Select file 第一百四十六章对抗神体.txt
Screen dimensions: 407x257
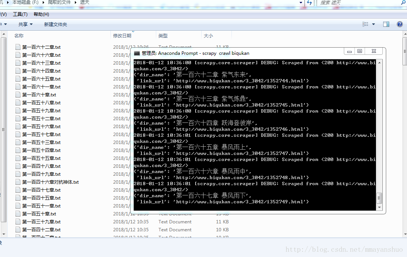(x=50, y=182)
